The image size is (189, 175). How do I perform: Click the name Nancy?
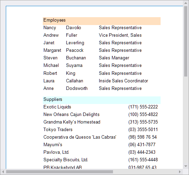pyautogui.click(x=50, y=28)
